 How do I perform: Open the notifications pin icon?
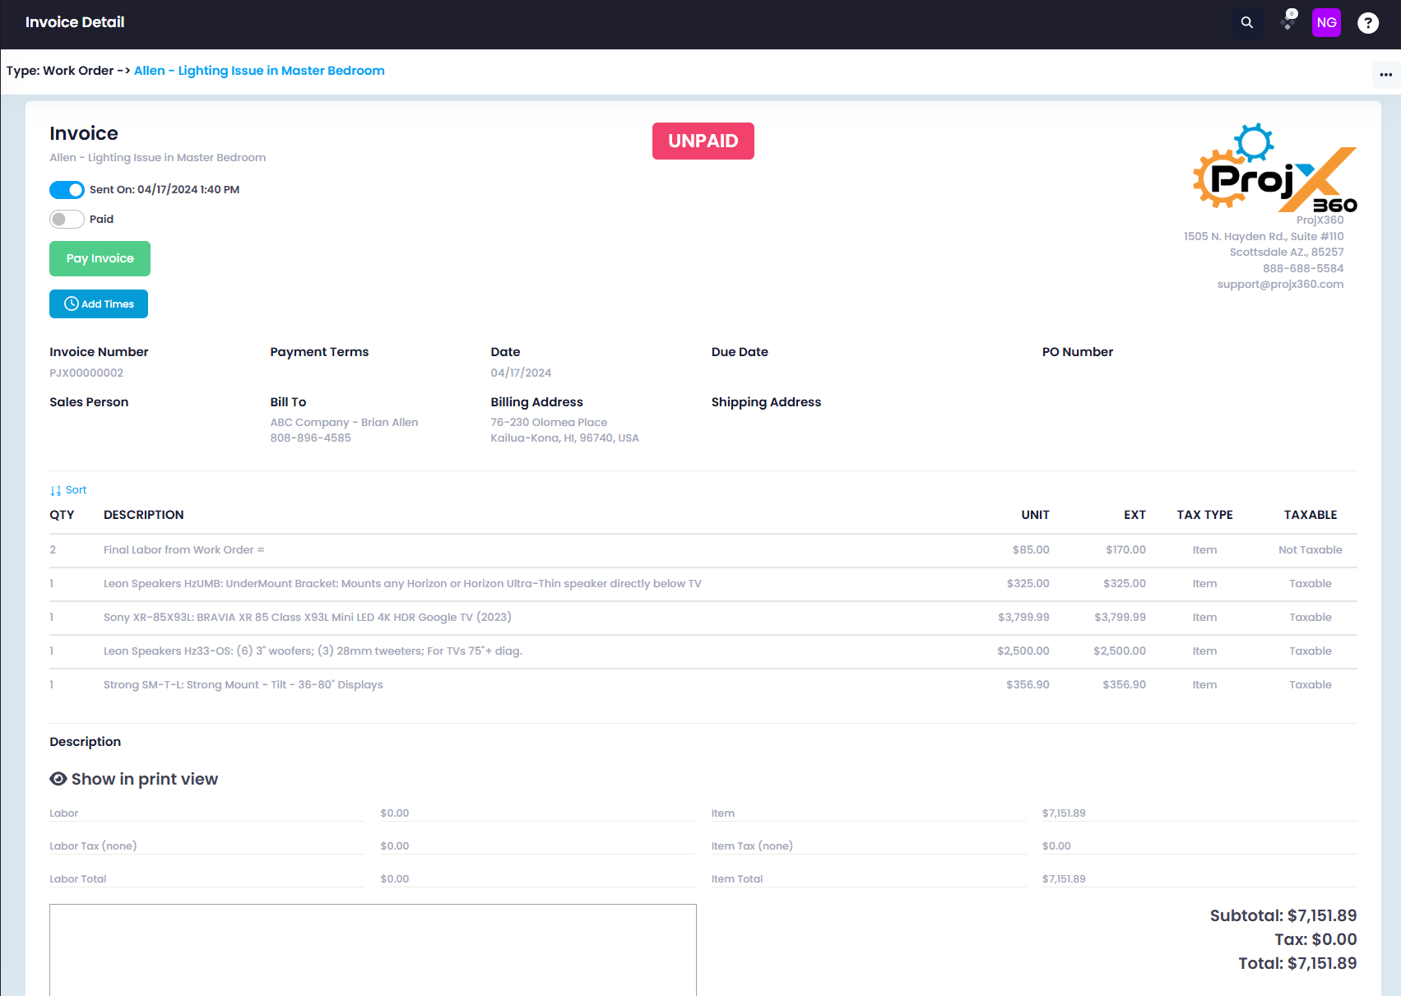click(1288, 21)
